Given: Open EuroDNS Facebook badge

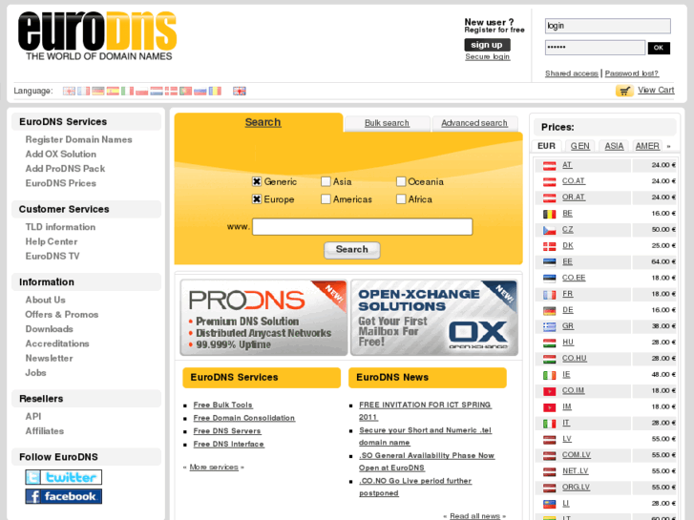Looking at the screenshot, I should pos(63,496).
